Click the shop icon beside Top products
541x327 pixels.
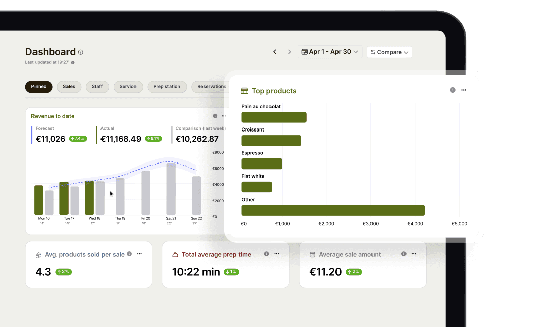coord(244,91)
